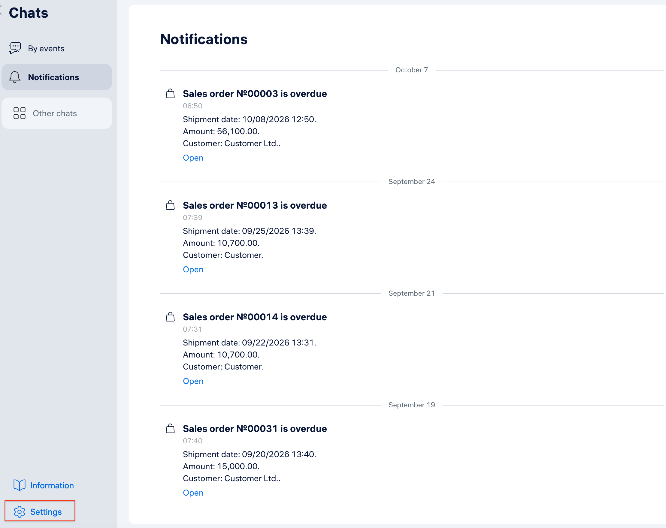Click 'Shipment date: 10/08/2026 12:50.' text
The height and width of the screenshot is (528, 666).
(250, 119)
